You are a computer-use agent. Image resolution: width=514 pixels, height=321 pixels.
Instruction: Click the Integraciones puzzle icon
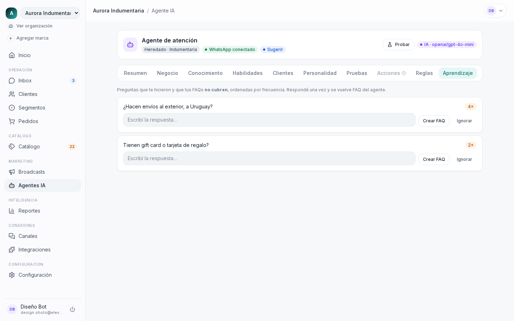point(12,250)
